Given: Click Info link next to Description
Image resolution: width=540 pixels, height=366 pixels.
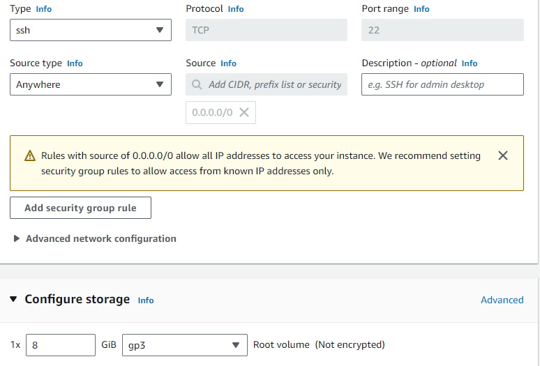Looking at the screenshot, I should [x=470, y=63].
